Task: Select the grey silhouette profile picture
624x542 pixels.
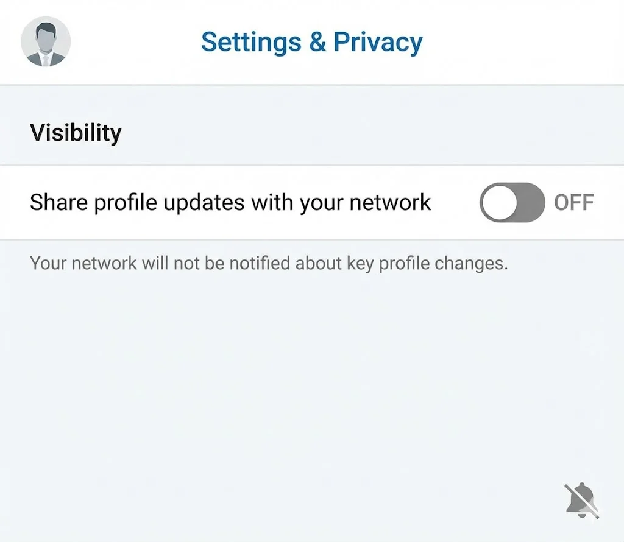Action: [x=46, y=41]
